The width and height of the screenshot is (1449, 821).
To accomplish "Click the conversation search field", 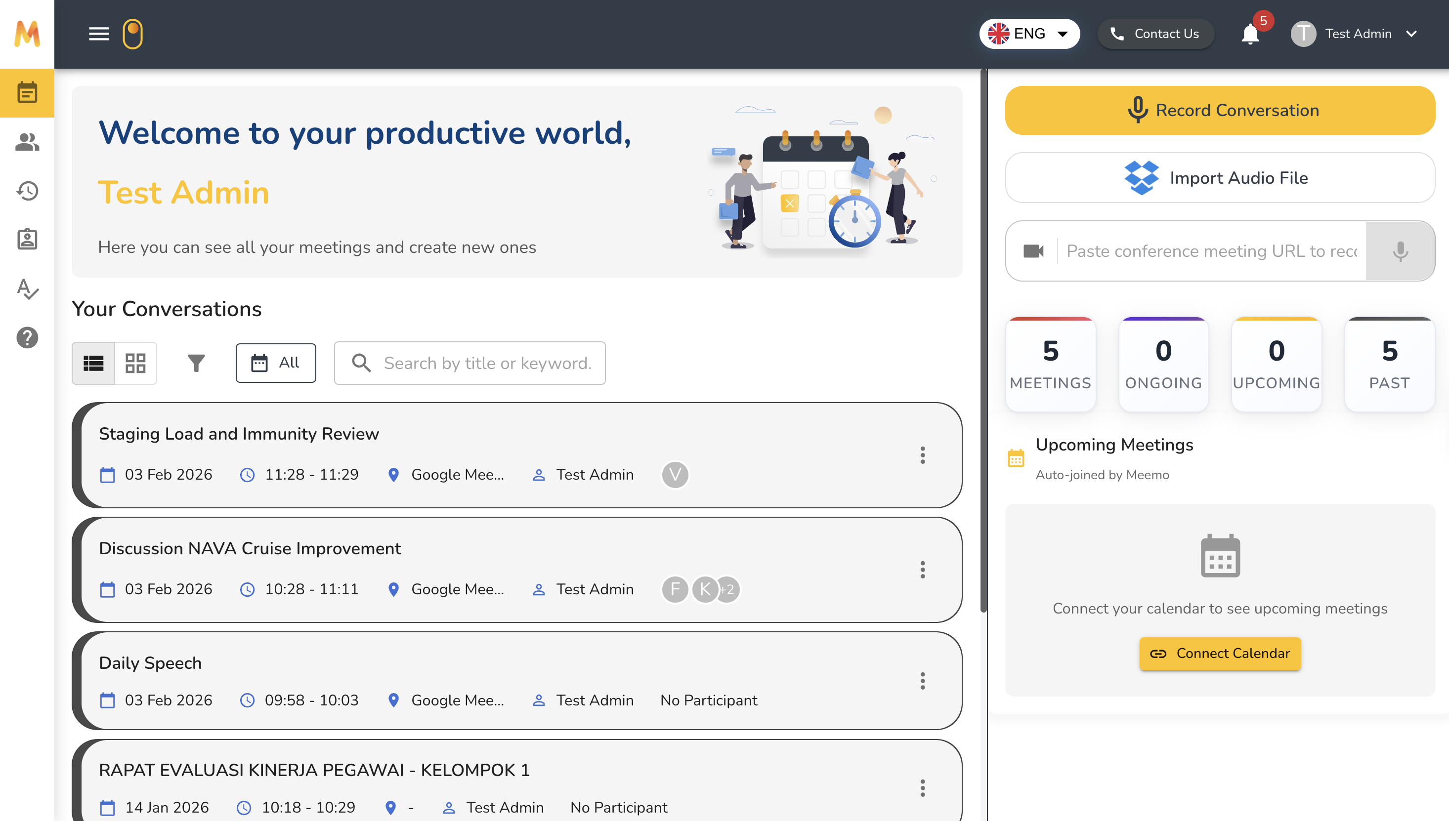I will tap(486, 363).
